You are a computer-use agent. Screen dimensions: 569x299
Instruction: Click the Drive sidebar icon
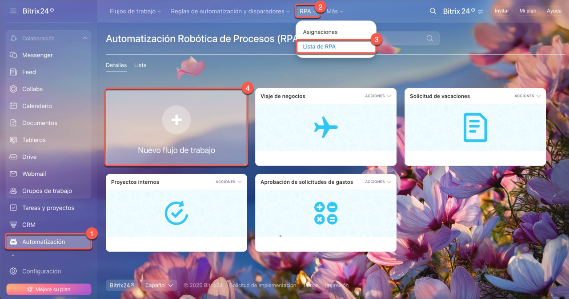tap(13, 157)
